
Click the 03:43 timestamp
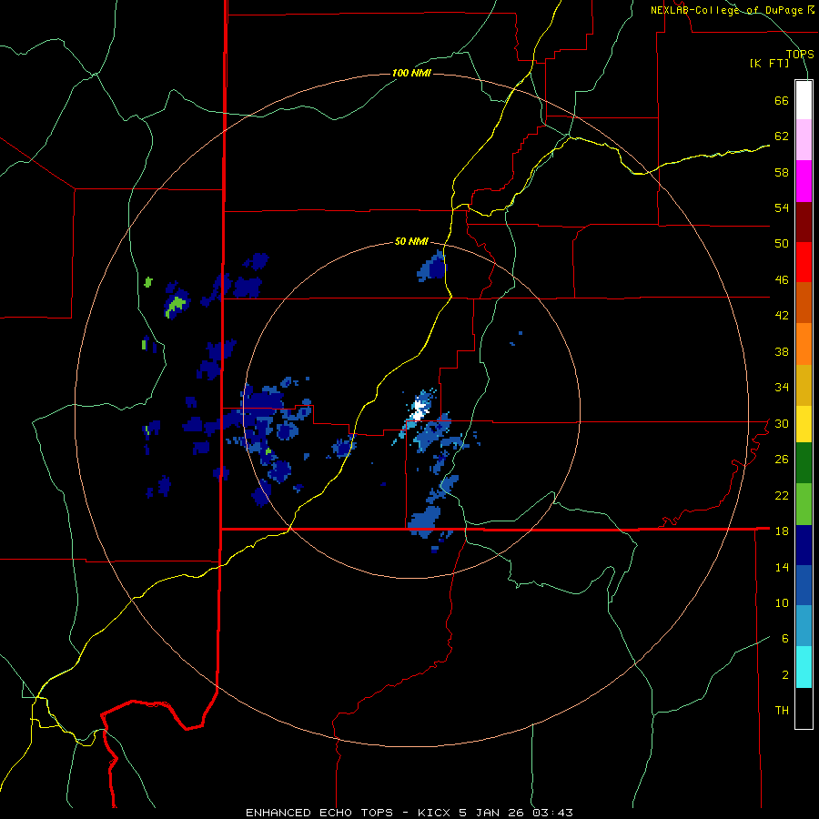click(x=552, y=813)
